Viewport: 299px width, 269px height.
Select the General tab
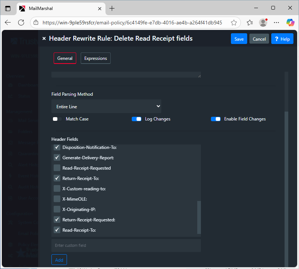[65, 58]
